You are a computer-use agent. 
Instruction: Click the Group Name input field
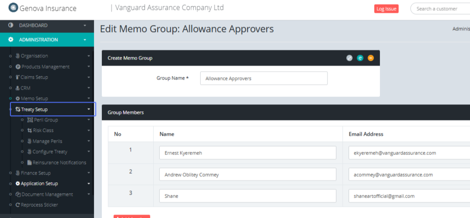tap(264, 78)
